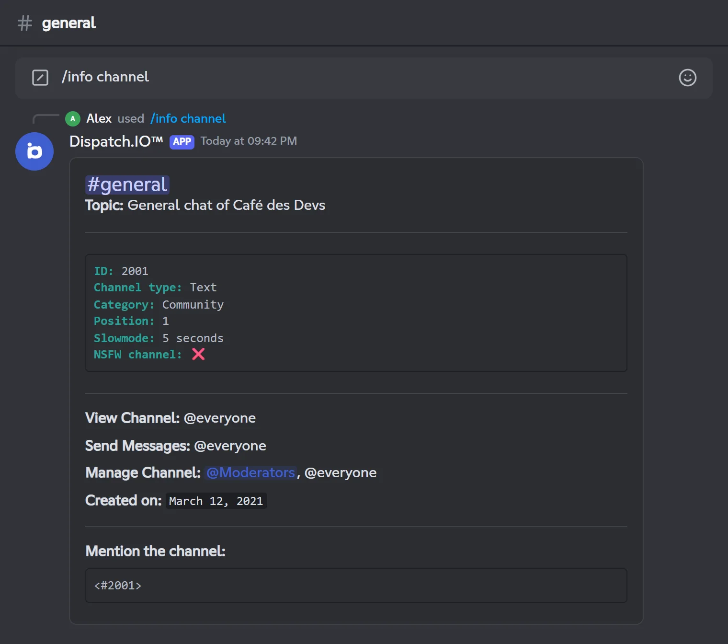Image resolution: width=728 pixels, height=644 pixels.
Task: Click the channel hashtag icon beside general
Action: [25, 23]
